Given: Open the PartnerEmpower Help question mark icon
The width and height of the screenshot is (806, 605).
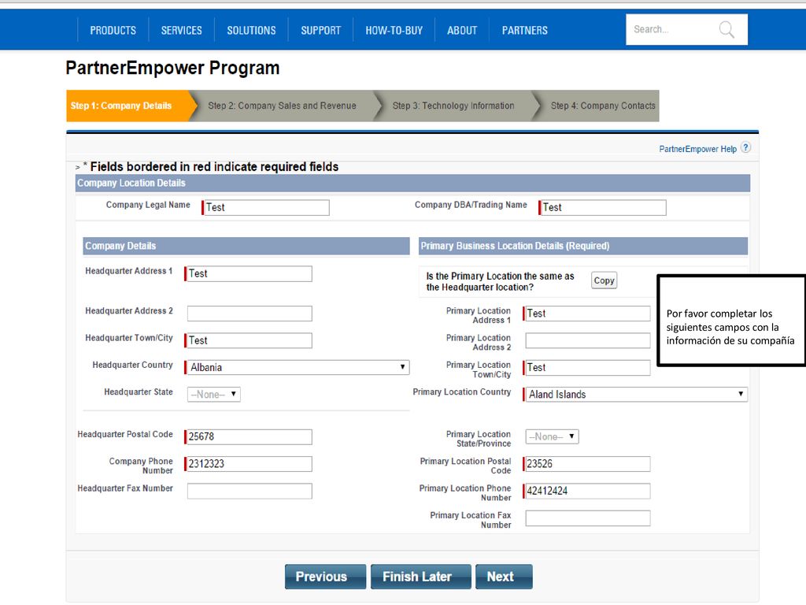Looking at the screenshot, I should pos(746,147).
